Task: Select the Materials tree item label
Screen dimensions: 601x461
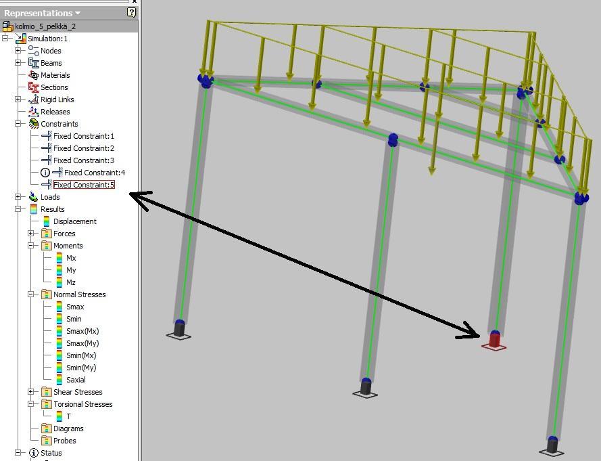Action: (x=55, y=75)
